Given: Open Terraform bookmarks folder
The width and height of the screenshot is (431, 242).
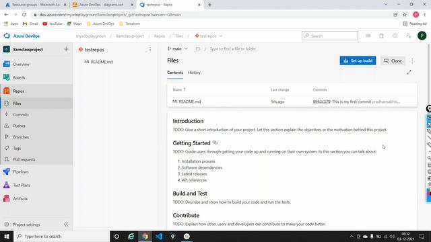Looking at the screenshot, I should click(130, 24).
